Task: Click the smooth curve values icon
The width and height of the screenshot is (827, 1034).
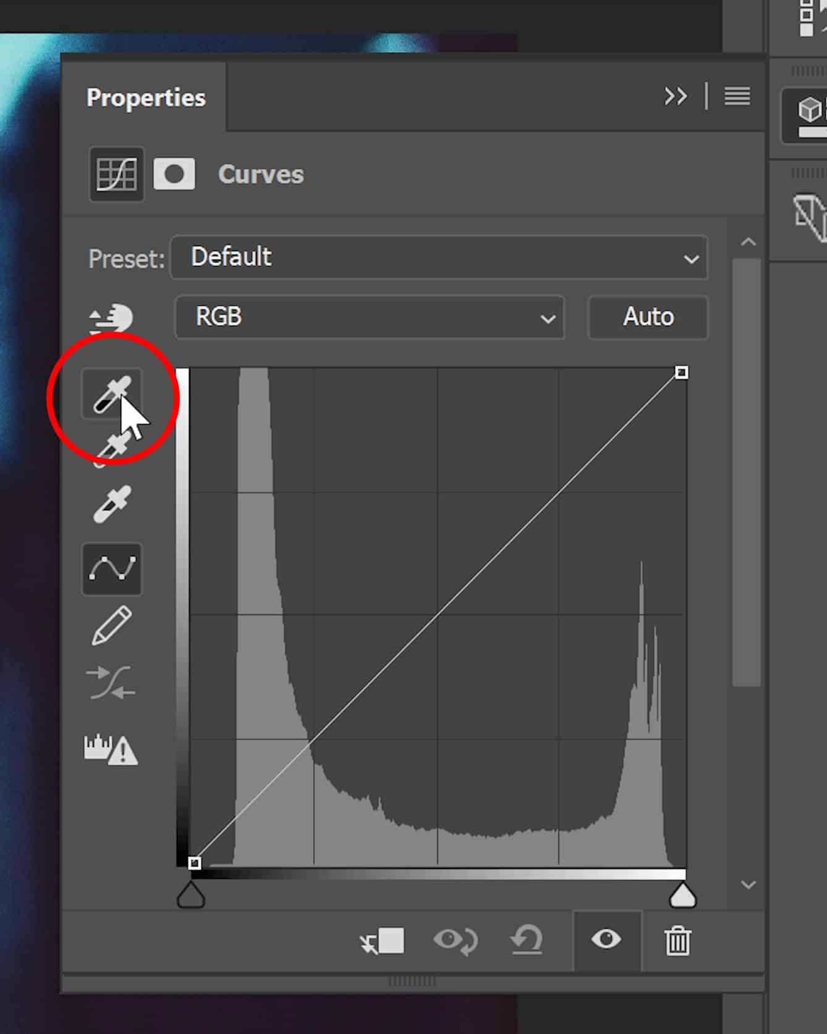Action: tap(112, 683)
